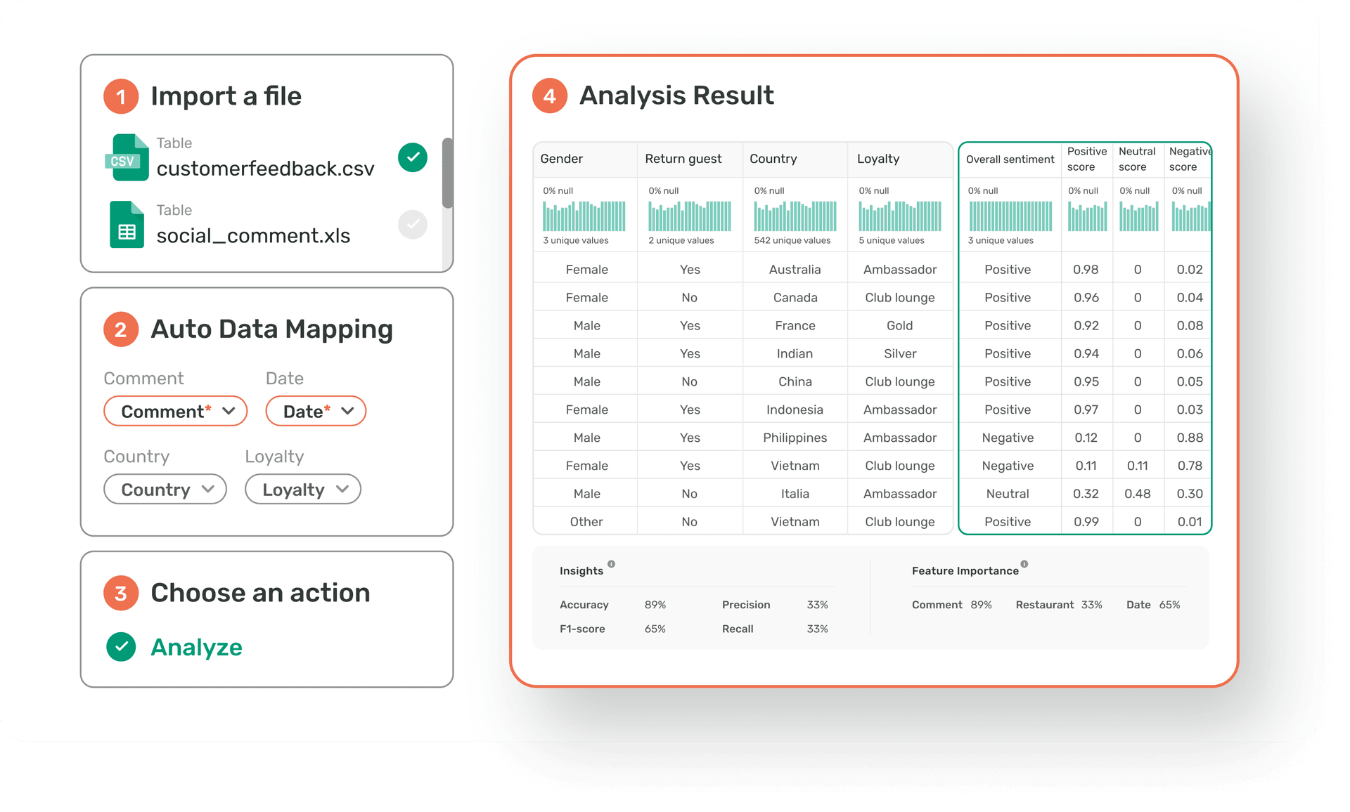Click the Country column histogram

(x=795, y=216)
